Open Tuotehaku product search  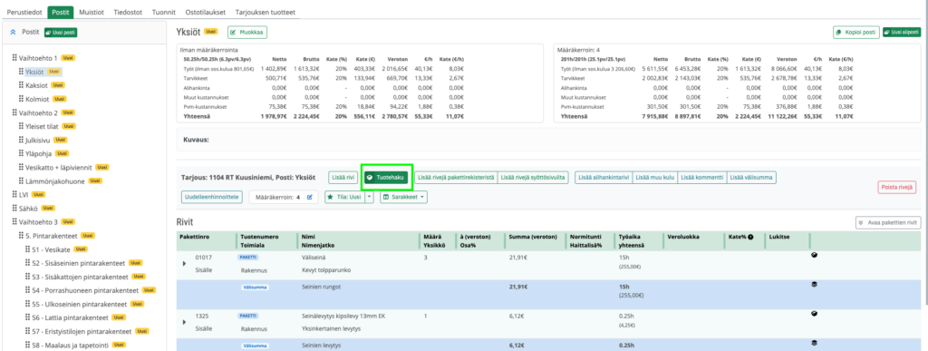pyautogui.click(x=386, y=177)
